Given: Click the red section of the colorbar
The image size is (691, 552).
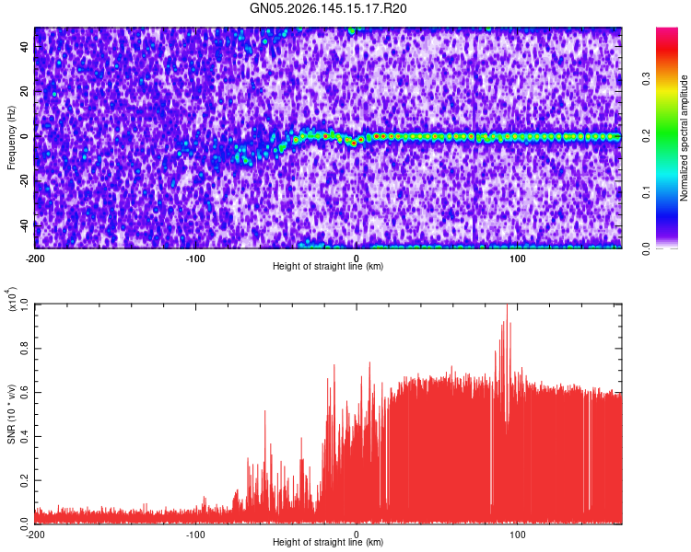Looking at the screenshot, I should click(x=667, y=50).
